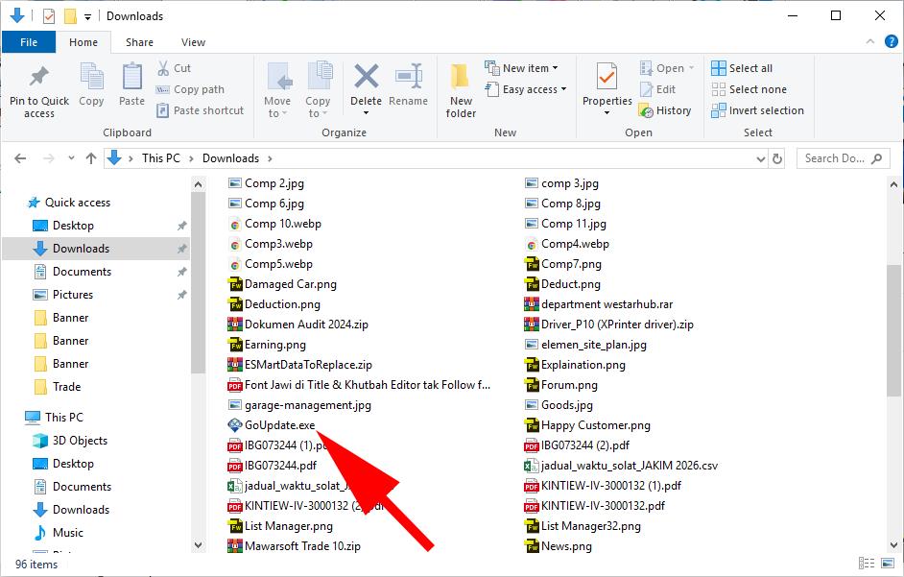
Task: Open the New item dropdown
Action: point(522,68)
